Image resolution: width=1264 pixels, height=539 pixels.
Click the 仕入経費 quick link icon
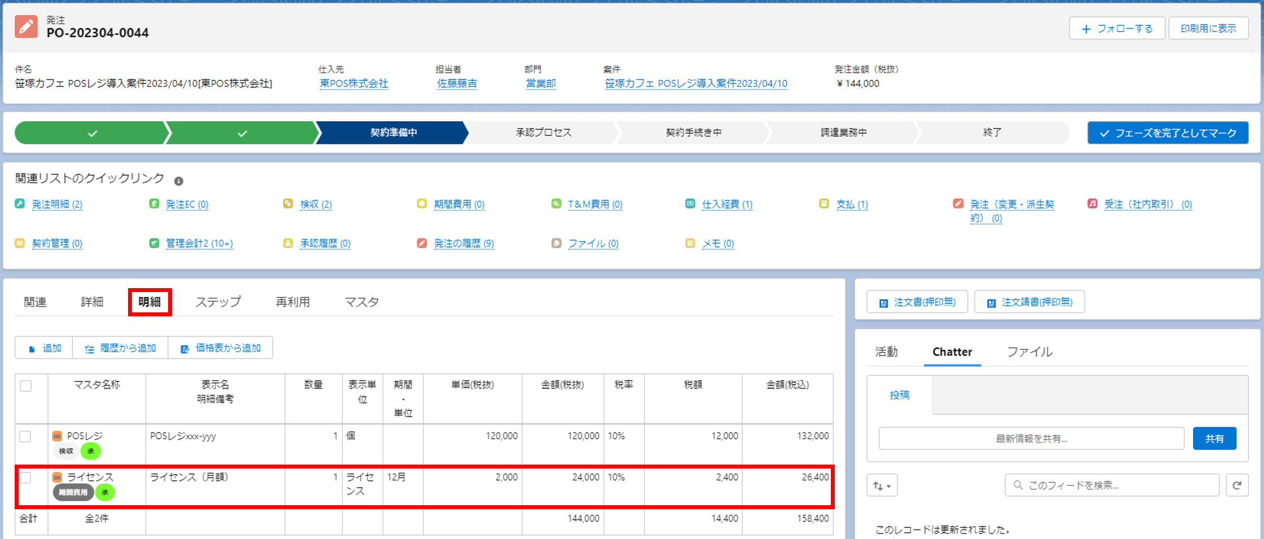pos(690,204)
